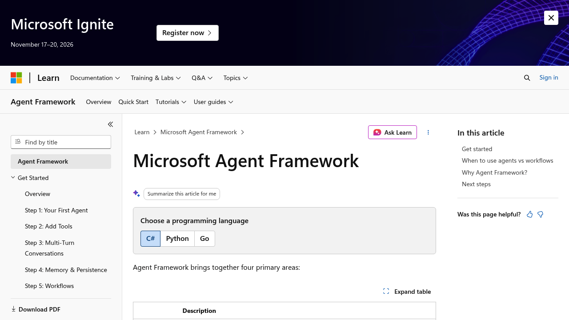The width and height of the screenshot is (569, 320).
Task: Collapse the table of contents sidebar
Action: [x=110, y=124]
